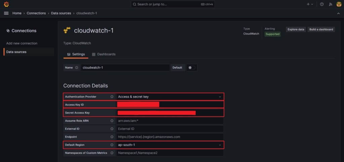The image size is (344, 162).
Task: Focus the Search or jump to box
Action: coord(173,4)
